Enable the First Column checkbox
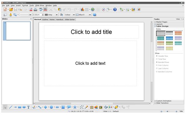Screen dimensions: 190x115 (x=157, y=65)
